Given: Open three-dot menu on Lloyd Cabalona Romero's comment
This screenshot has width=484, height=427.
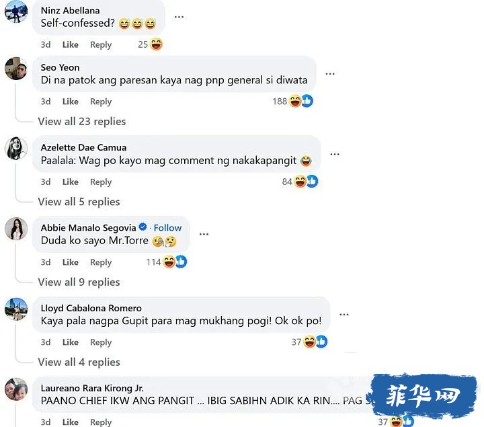Looking at the screenshot, I should [344, 315].
